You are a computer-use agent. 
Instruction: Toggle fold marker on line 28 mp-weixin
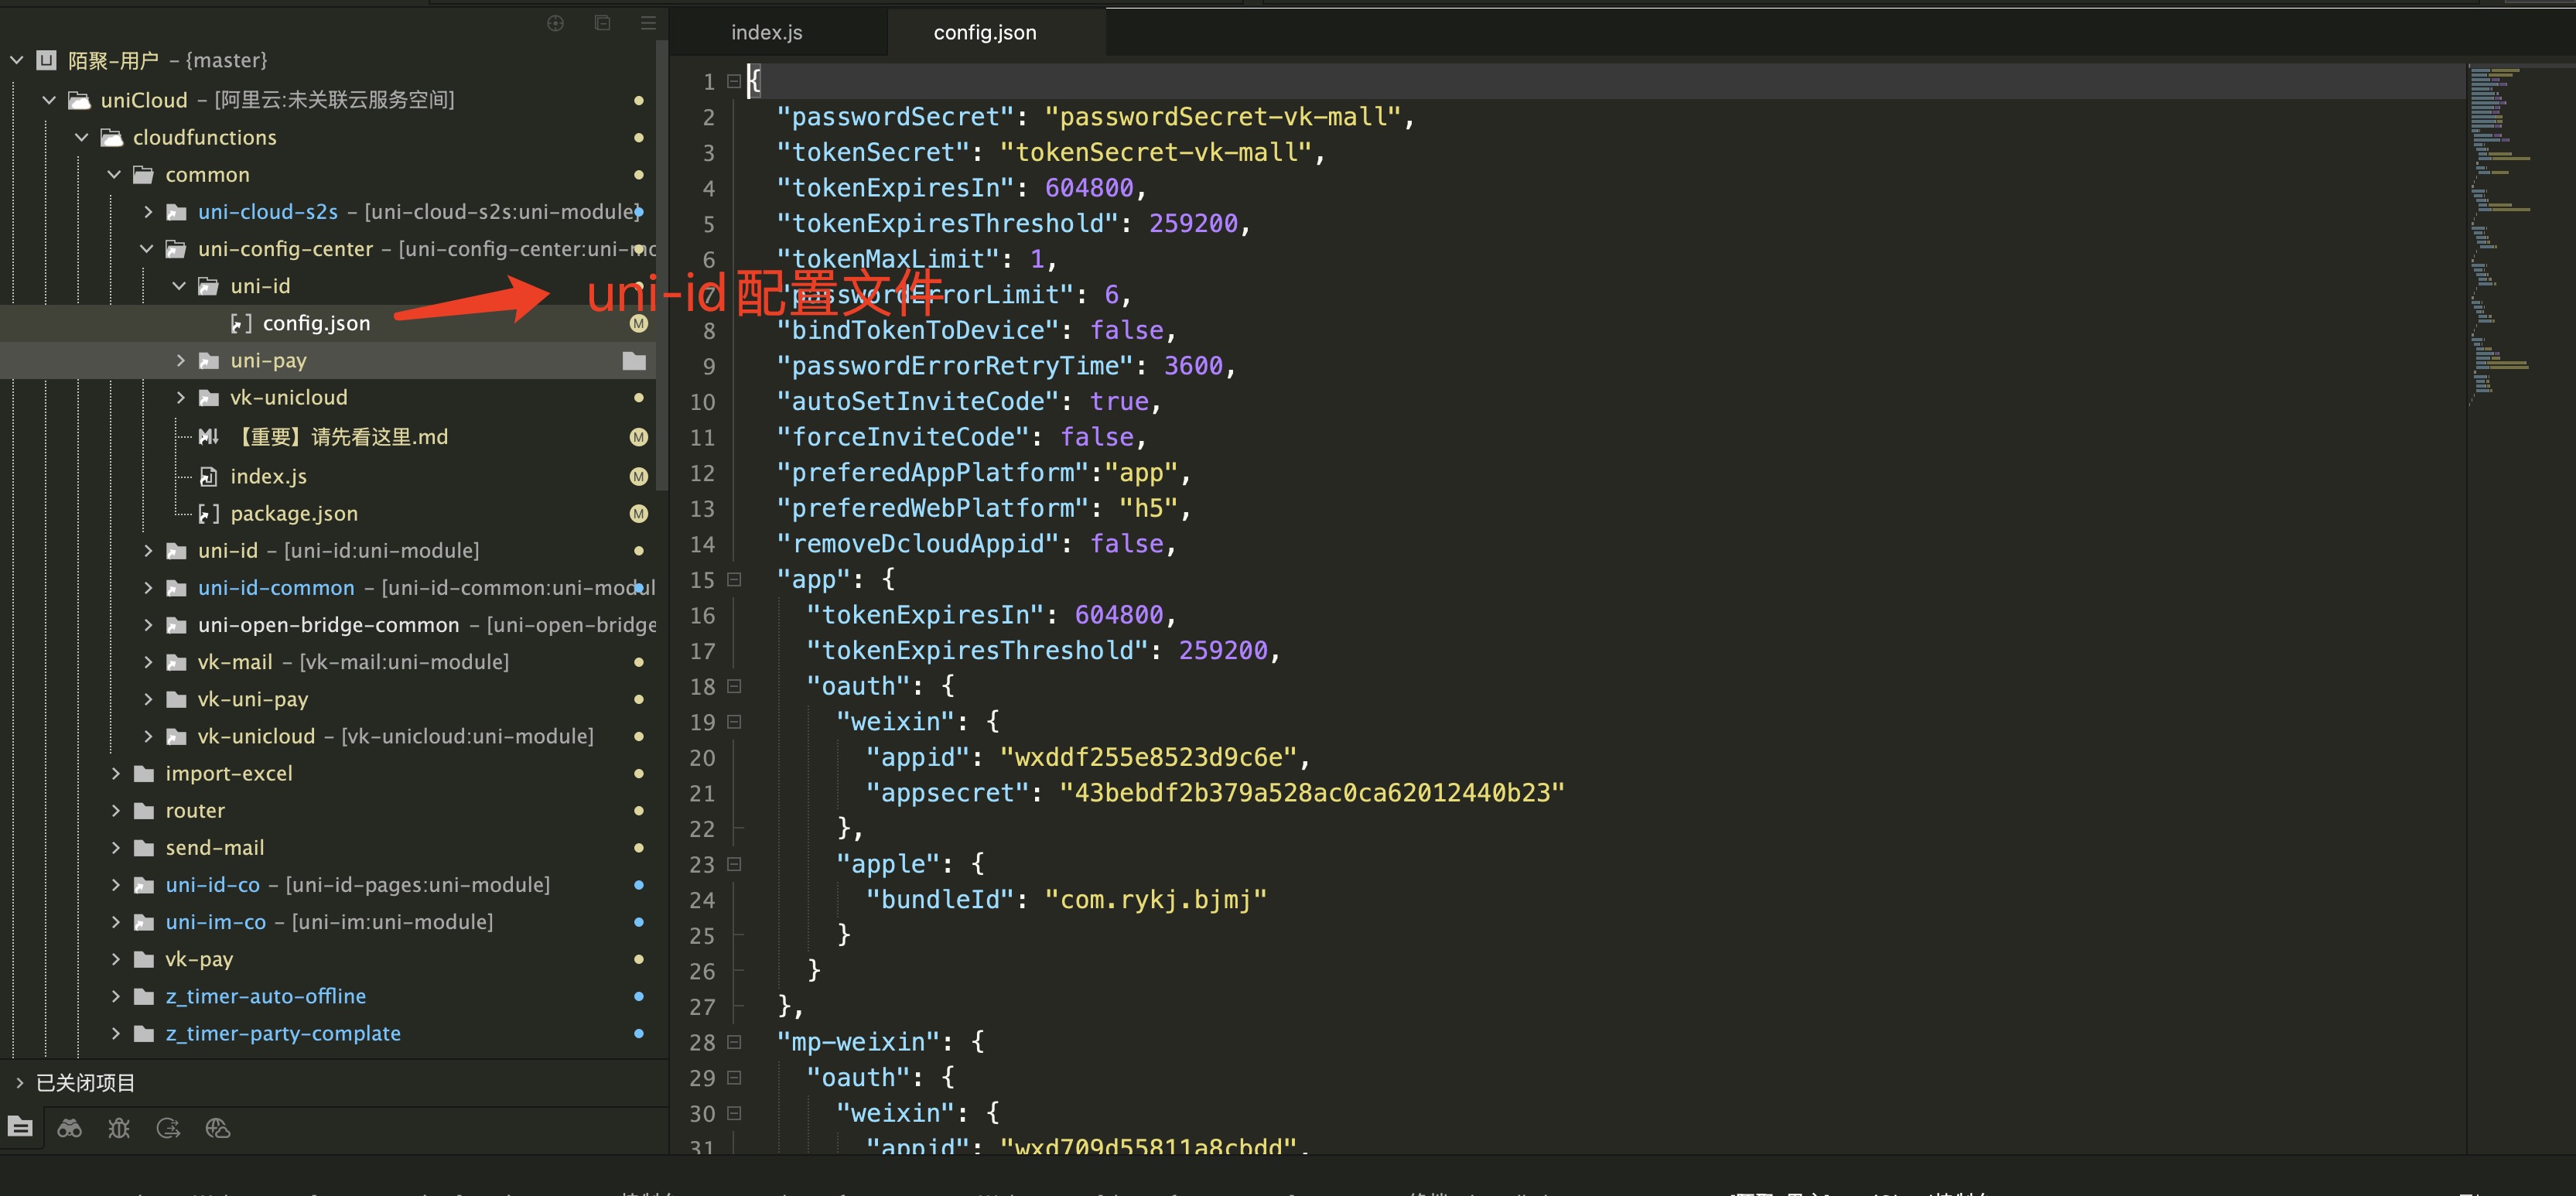(734, 1041)
